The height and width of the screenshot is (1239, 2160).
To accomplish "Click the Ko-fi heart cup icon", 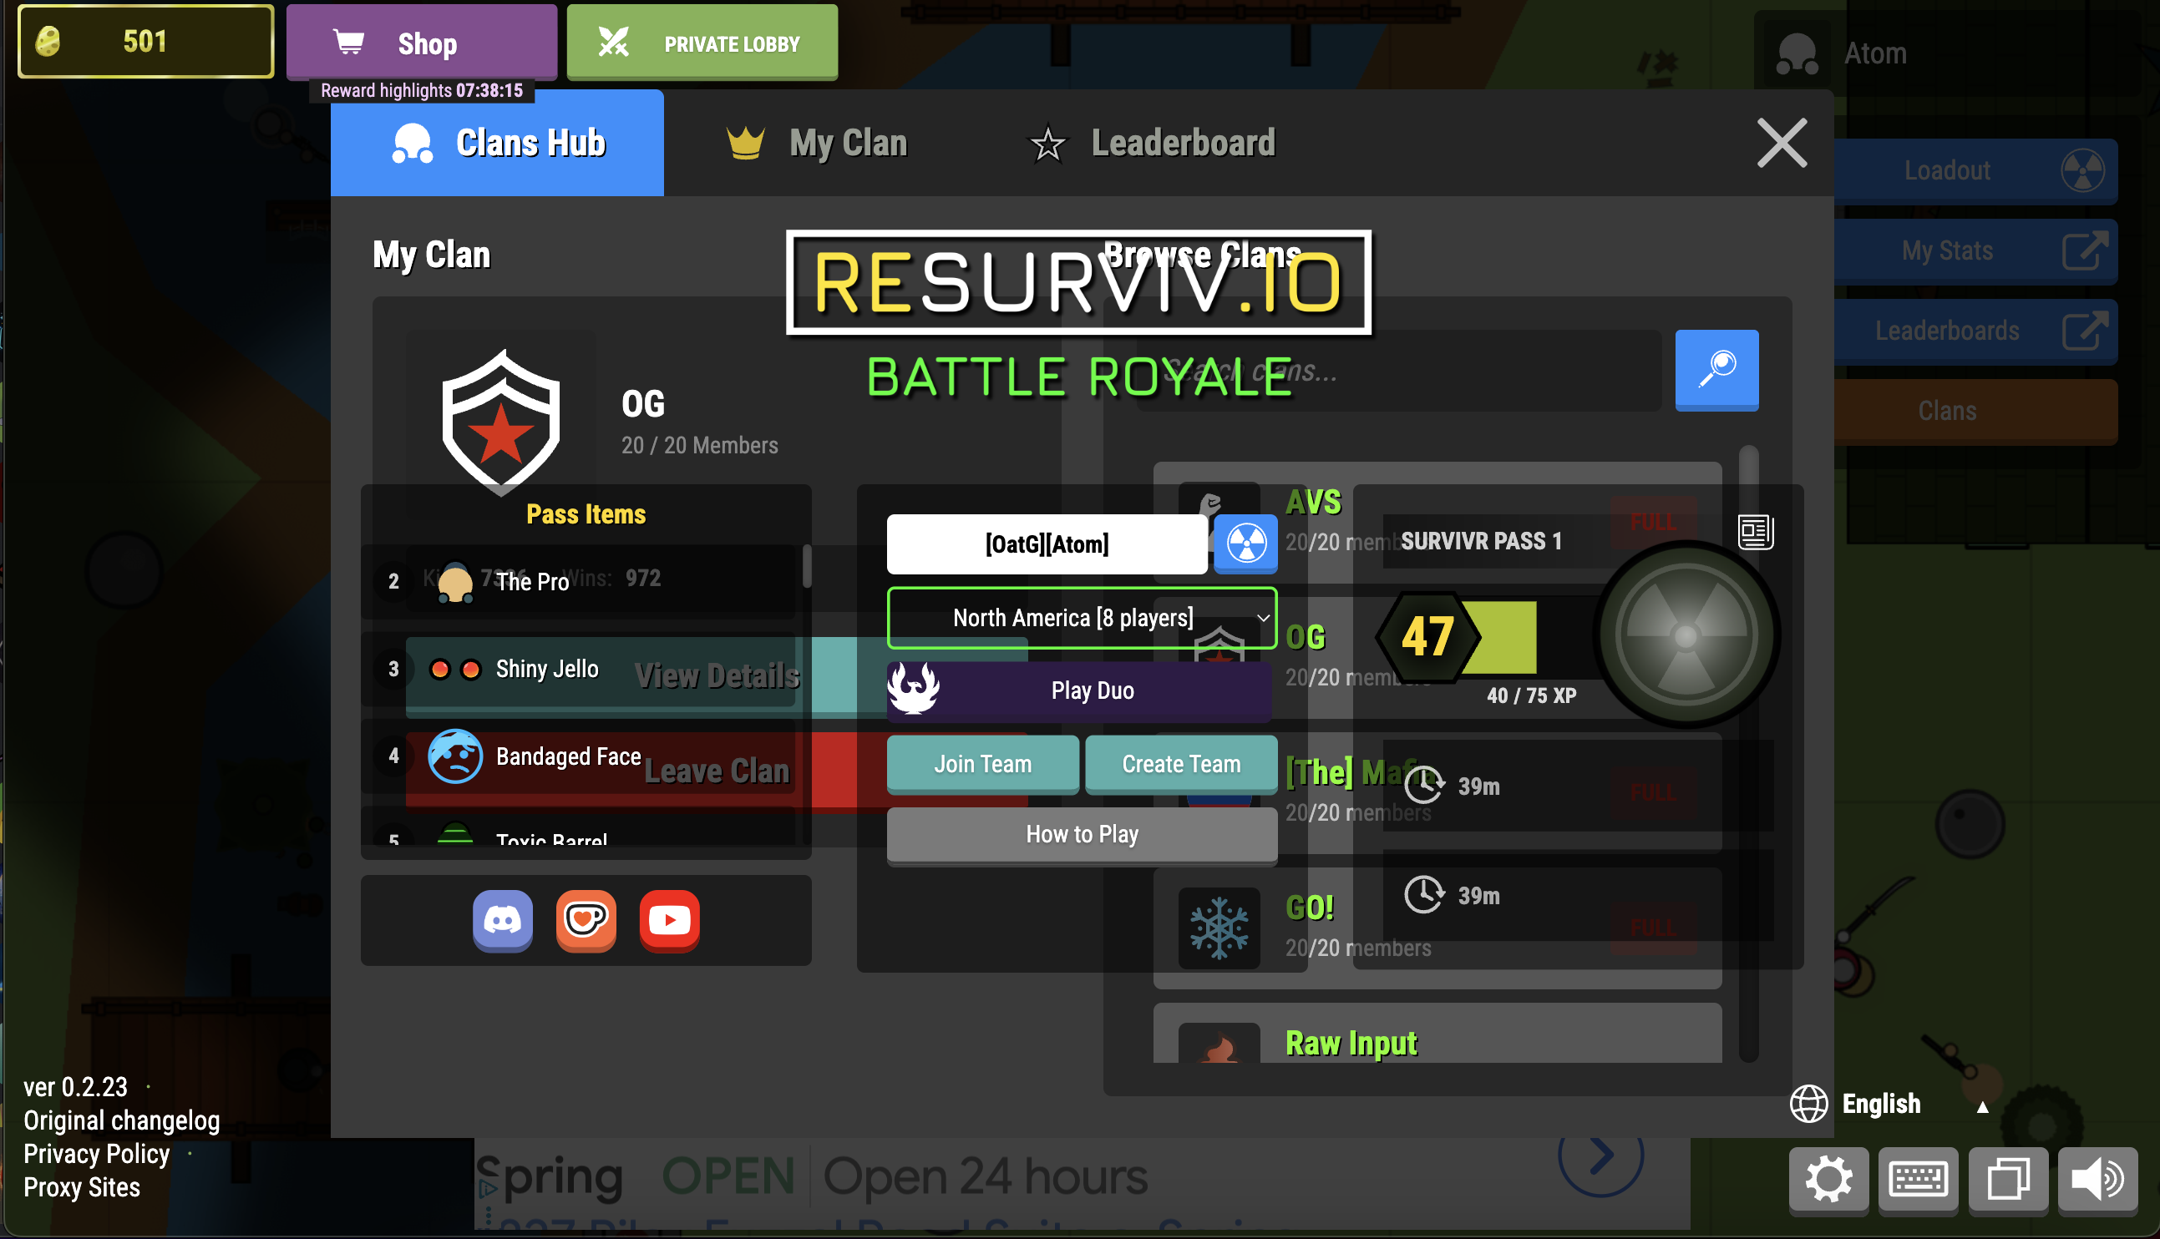I will [x=586, y=921].
